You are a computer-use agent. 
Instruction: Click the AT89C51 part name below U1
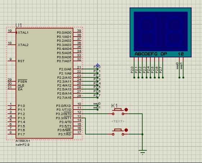(23, 141)
